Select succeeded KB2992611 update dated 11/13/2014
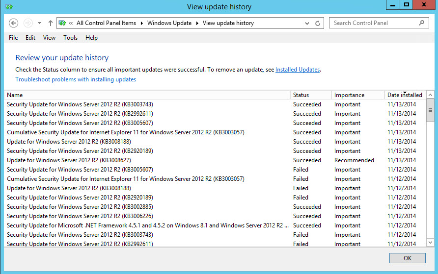 215,113
